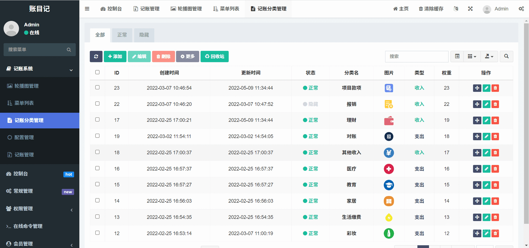Select the checkbox for row ID 22

(97, 104)
